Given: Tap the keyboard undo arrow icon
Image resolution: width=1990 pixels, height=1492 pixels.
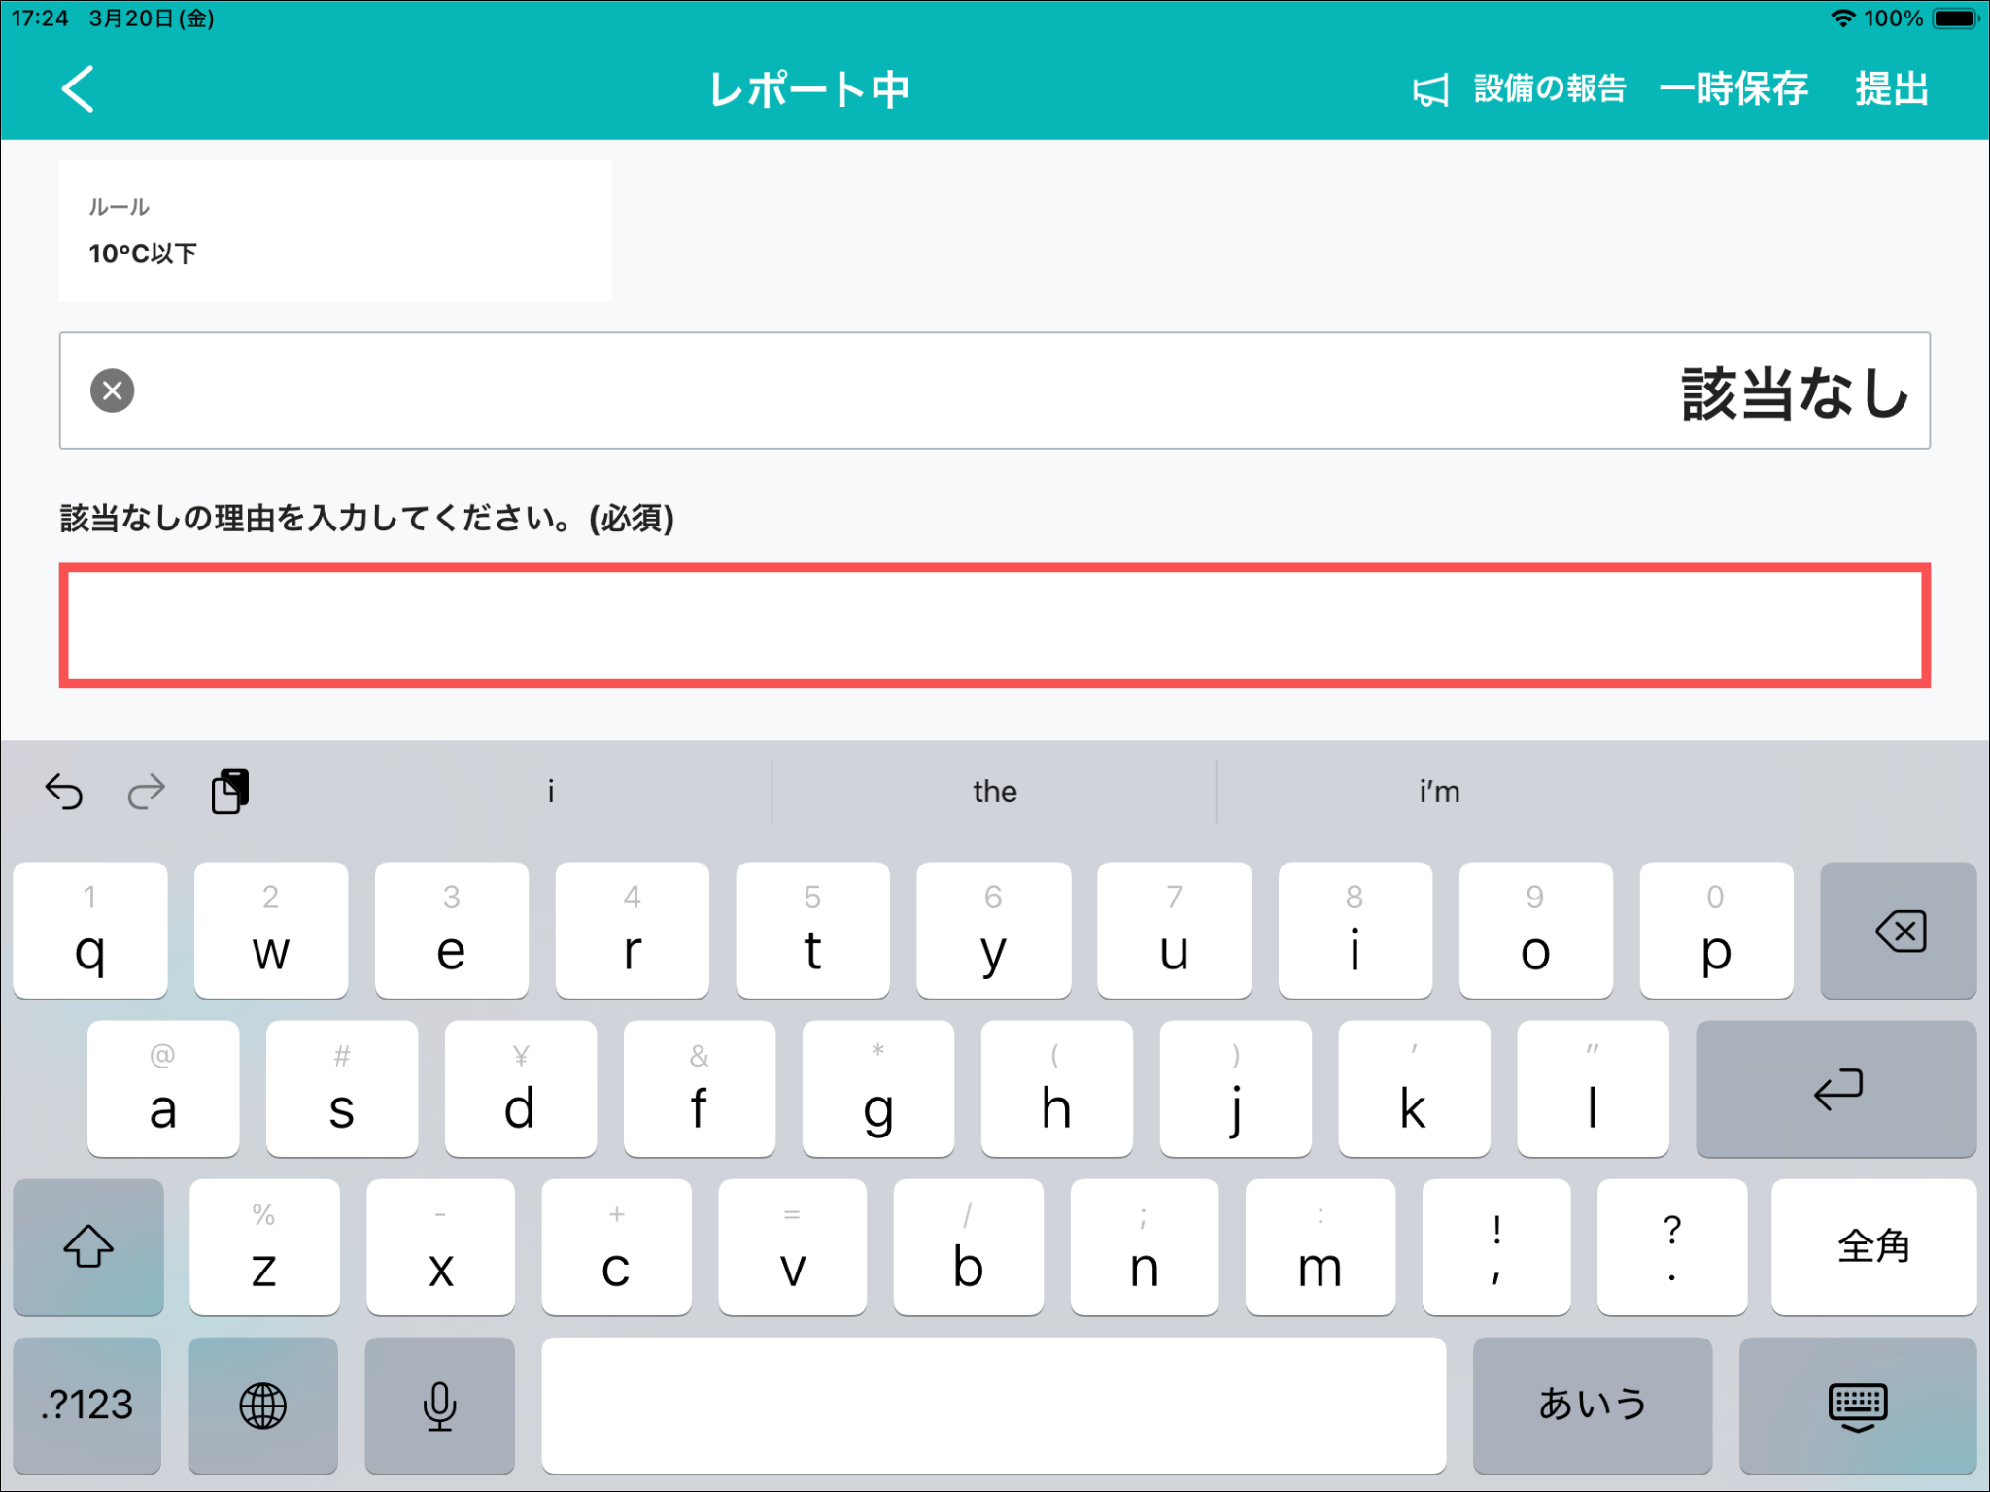Looking at the screenshot, I should (64, 792).
